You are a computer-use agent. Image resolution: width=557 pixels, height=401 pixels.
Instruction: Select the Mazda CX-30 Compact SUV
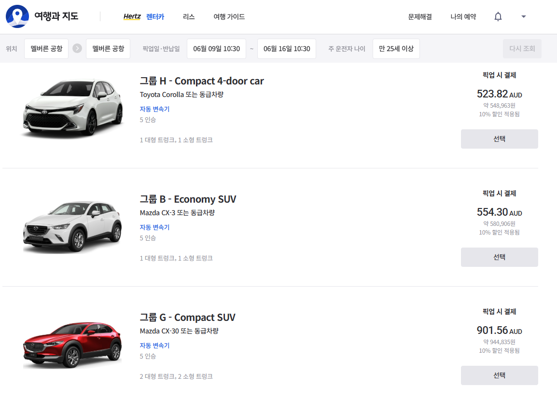click(499, 375)
